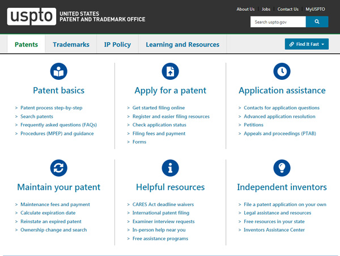
Task: Open Register and easier filing resources
Action: [171, 117]
